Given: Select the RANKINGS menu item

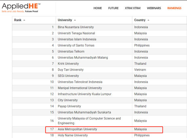Looking at the screenshot, I should tap(174, 8).
